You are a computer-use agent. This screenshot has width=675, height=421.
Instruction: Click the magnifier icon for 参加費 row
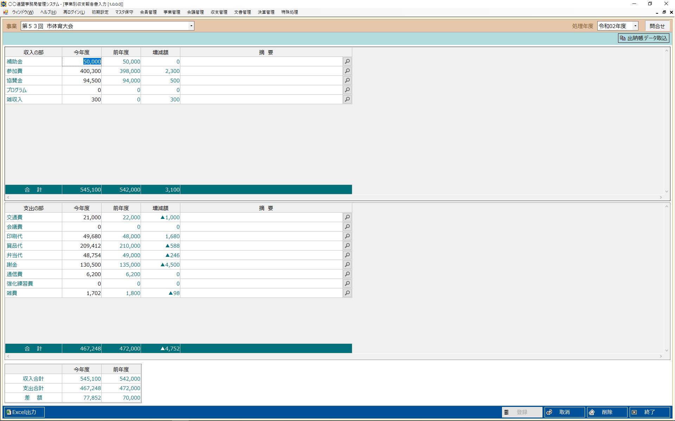[347, 71]
